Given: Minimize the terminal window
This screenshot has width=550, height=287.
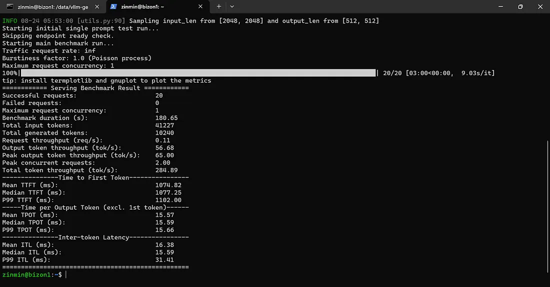Looking at the screenshot, I should click(500, 6).
